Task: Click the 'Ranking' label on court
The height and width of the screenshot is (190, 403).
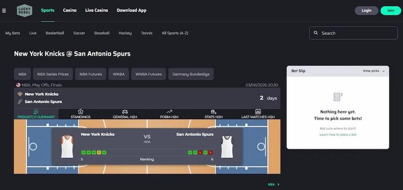Action: click(147, 159)
